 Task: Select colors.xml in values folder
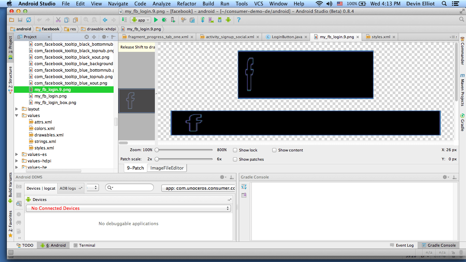click(x=44, y=129)
